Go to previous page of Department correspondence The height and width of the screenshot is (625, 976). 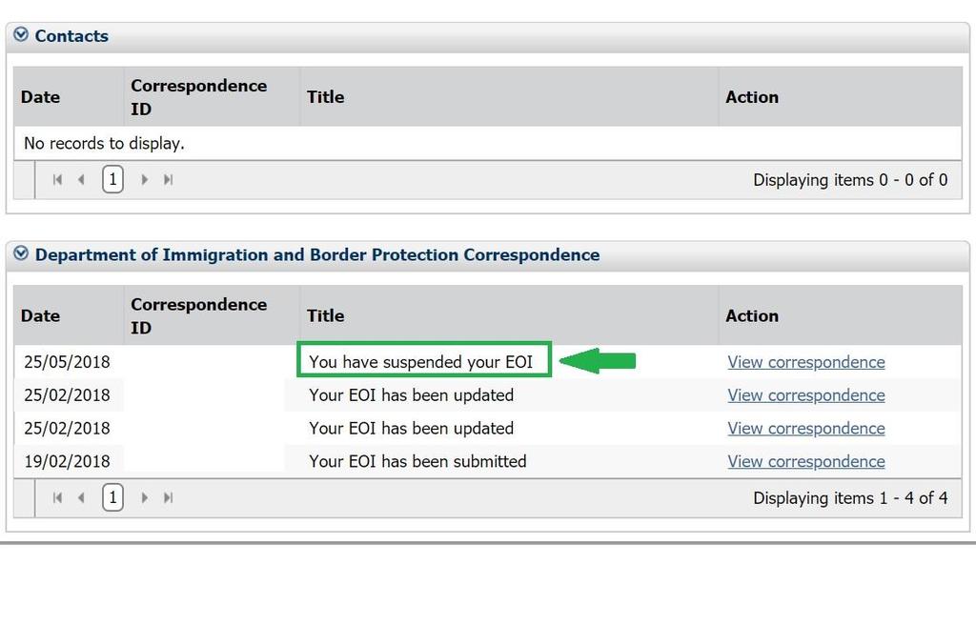81,497
